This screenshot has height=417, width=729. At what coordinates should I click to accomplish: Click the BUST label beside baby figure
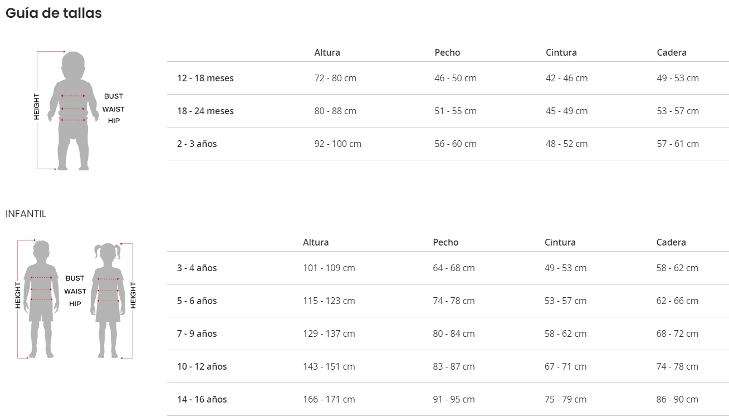click(113, 96)
